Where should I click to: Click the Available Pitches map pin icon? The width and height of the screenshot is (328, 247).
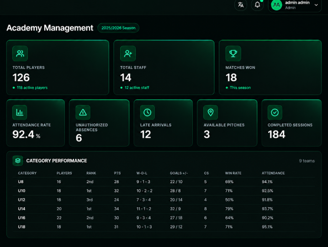pyautogui.click(x=211, y=112)
